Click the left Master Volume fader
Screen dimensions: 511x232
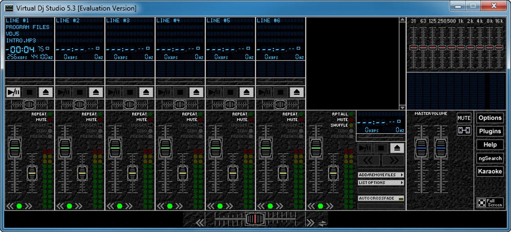(x=421, y=148)
